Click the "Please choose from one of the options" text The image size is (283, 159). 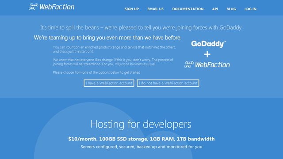(96, 72)
